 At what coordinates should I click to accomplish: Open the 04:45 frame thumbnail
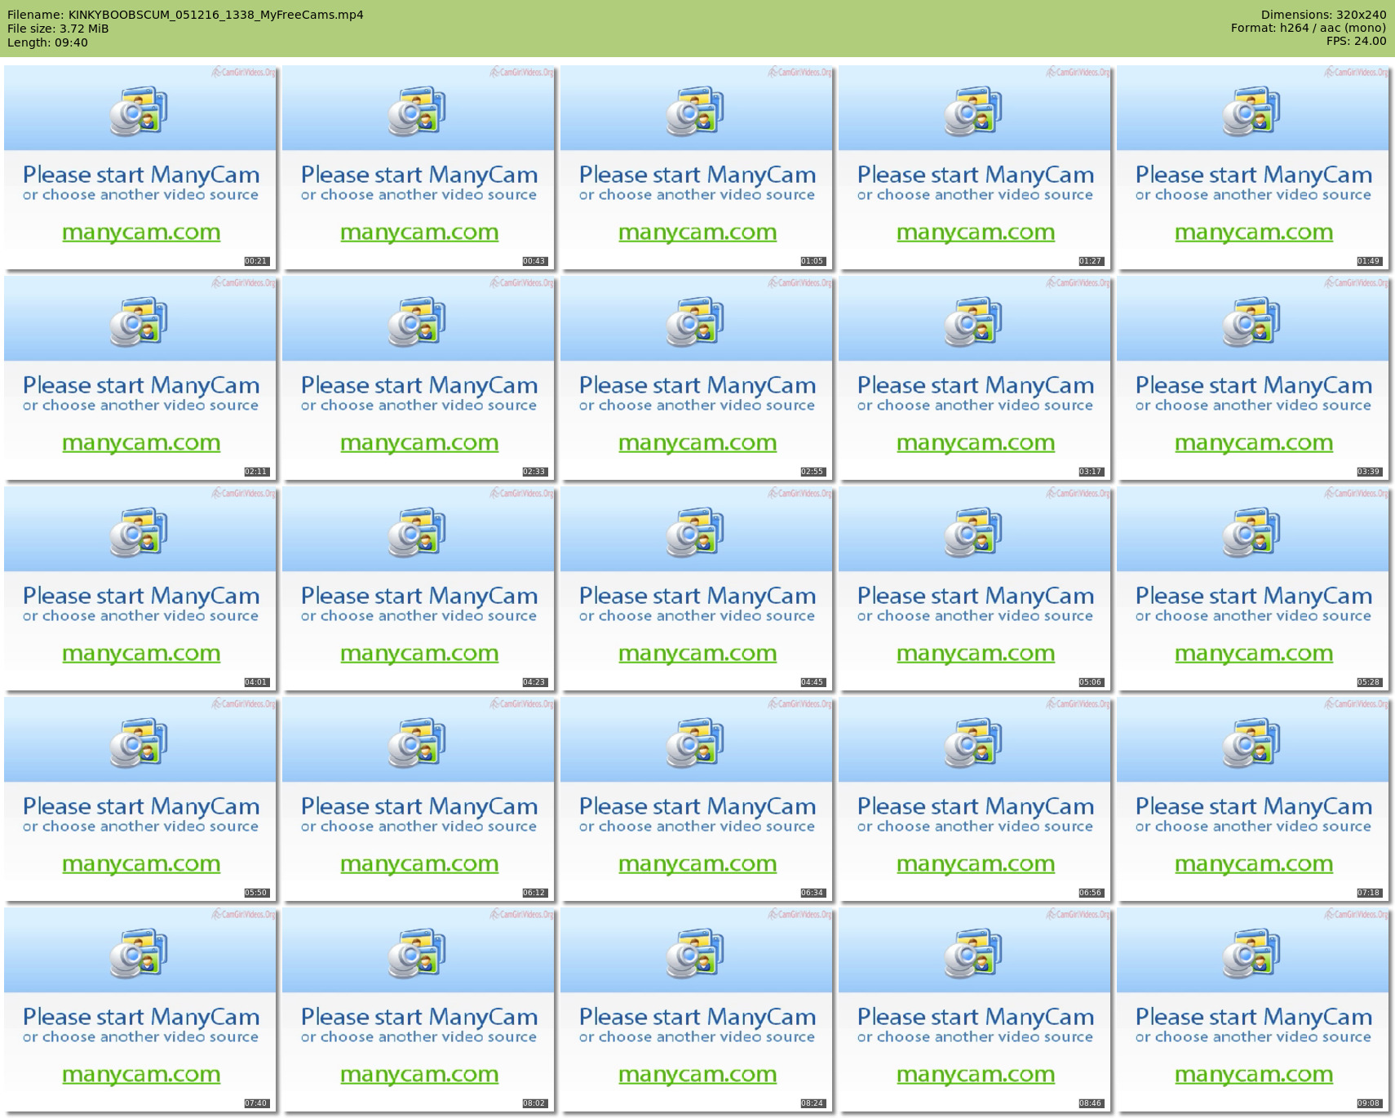coord(697,588)
